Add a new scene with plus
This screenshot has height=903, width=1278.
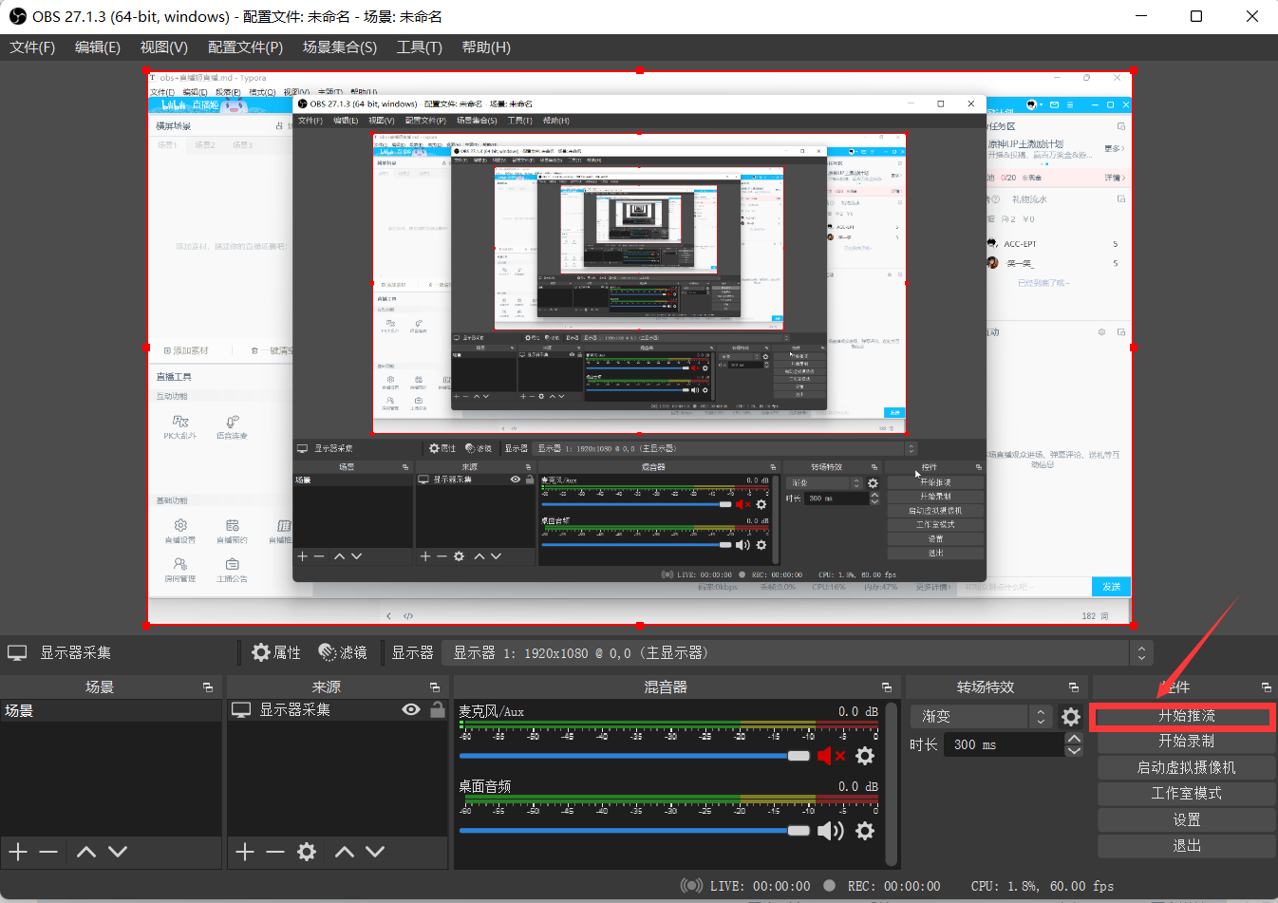point(18,852)
